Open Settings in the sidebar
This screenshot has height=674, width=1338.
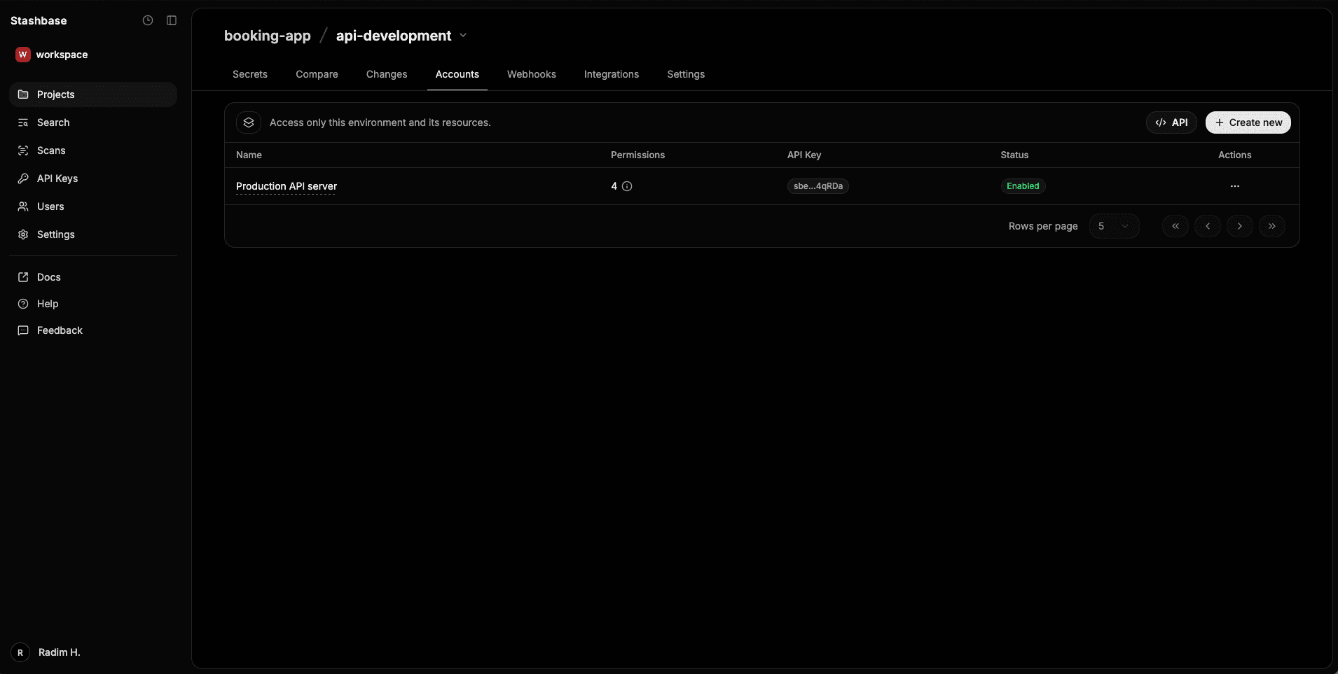93,234
